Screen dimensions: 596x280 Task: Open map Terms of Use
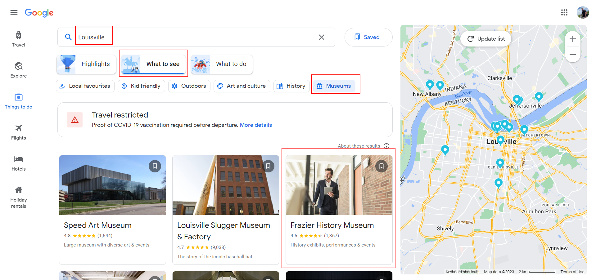point(572,272)
